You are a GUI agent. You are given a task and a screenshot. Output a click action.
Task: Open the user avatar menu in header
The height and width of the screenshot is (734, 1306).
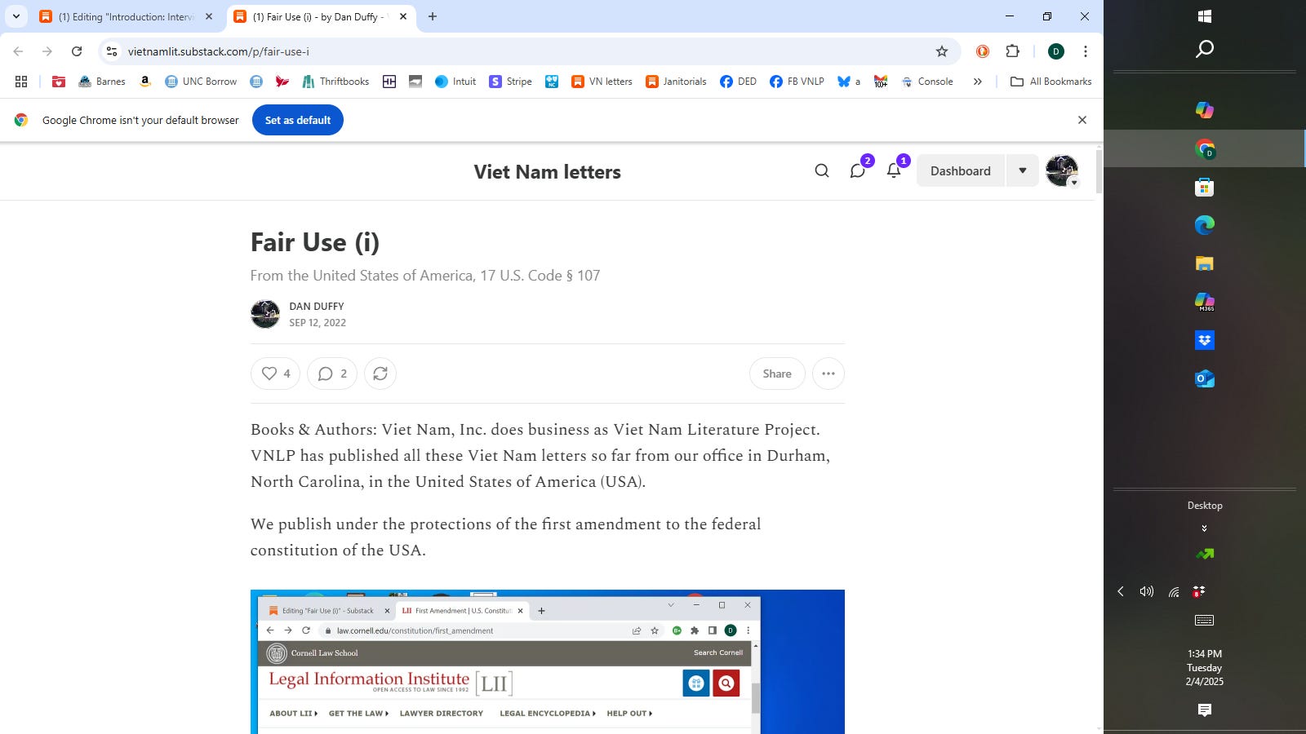coord(1062,170)
